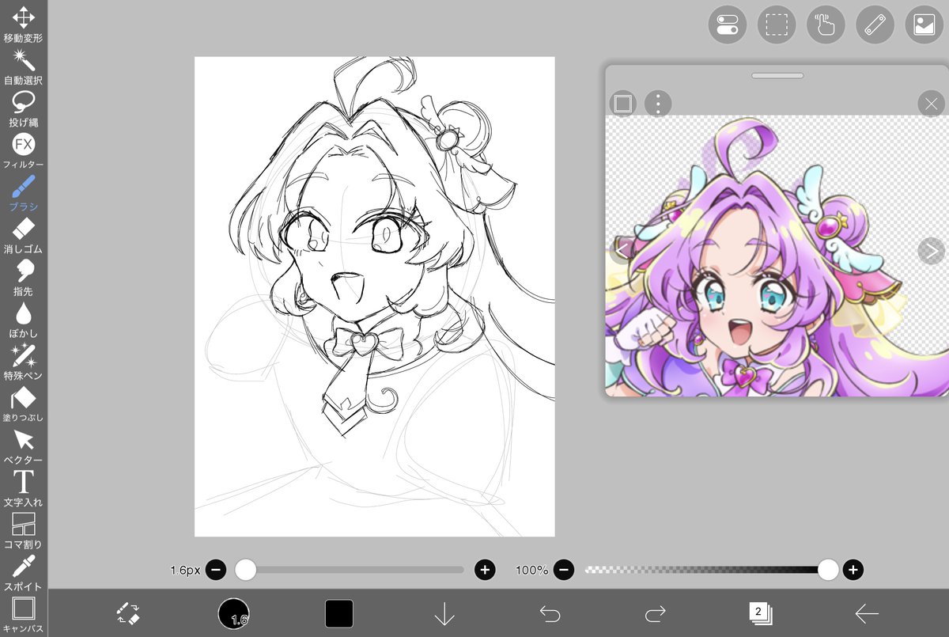Click the opacity slider handle
This screenshot has width=949, height=637.
(828, 570)
